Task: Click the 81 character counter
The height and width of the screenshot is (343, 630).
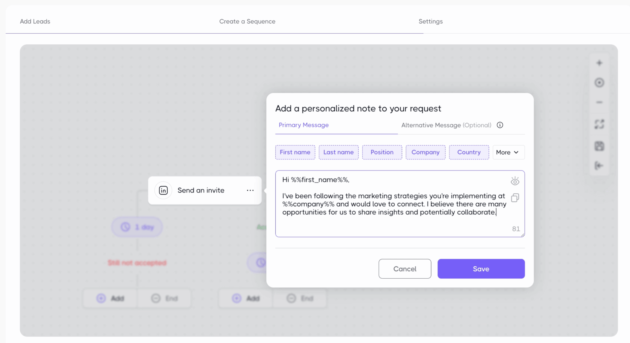Action: coord(516,229)
